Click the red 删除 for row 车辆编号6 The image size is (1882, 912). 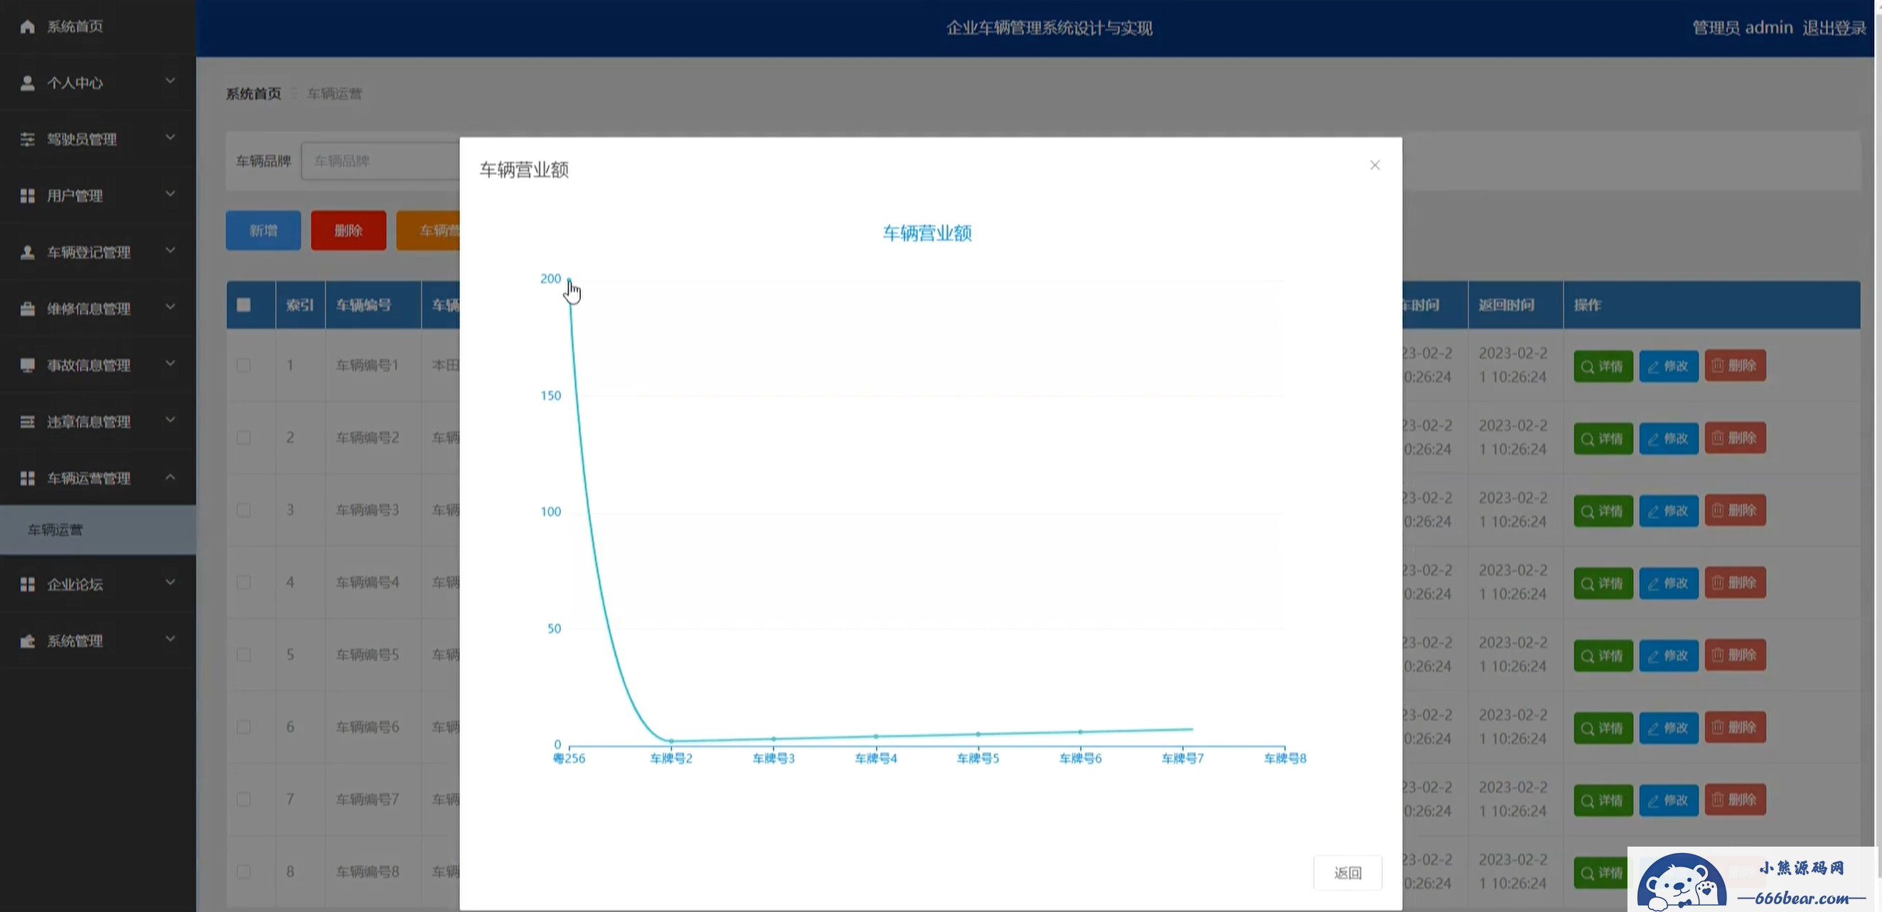tap(1735, 727)
